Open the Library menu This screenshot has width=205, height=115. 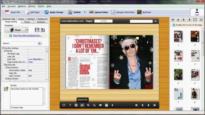coord(32,6)
